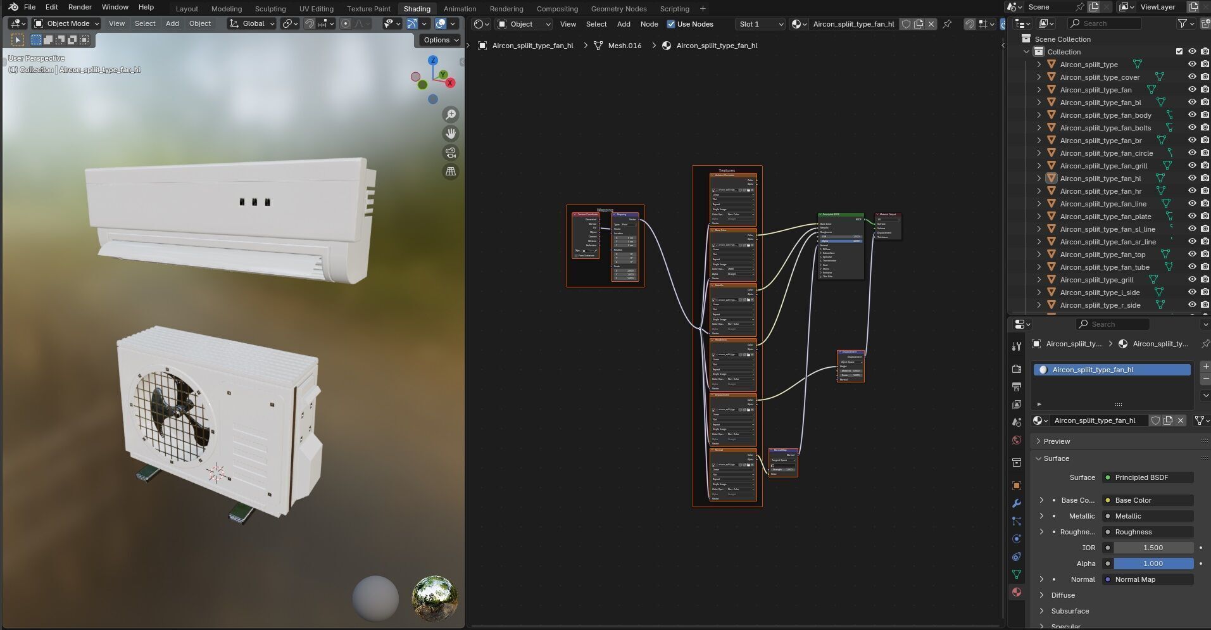Click the Z axis on navigation gizmo

(433, 61)
